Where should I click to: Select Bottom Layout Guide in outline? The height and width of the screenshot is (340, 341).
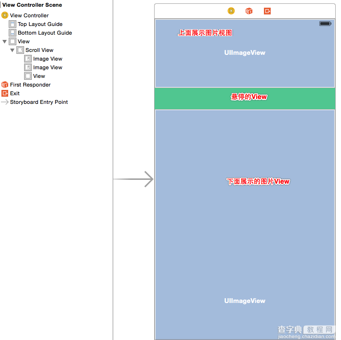[x=45, y=33]
